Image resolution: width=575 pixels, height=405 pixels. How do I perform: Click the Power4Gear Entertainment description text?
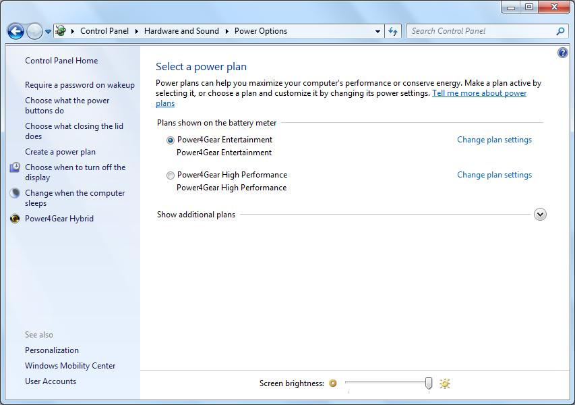(x=224, y=153)
